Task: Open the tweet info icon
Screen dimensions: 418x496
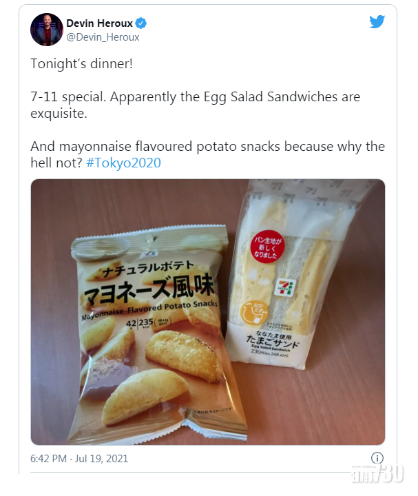Action: 377,457
